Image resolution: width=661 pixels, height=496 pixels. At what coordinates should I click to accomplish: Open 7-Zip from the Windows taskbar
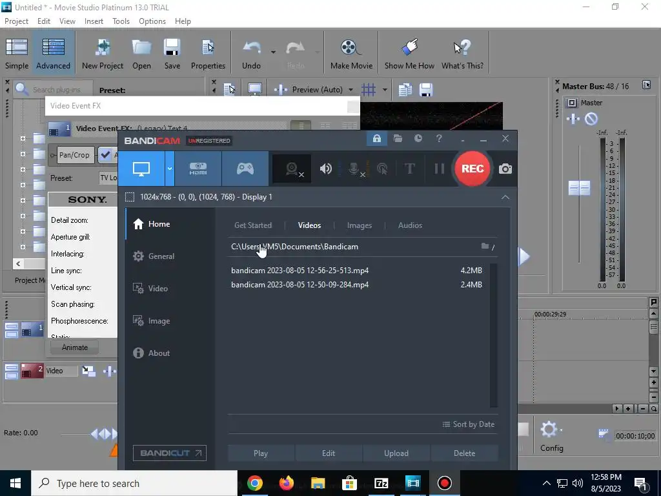pos(381,483)
